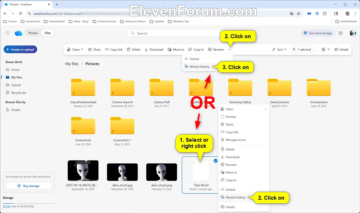Click Copy to in the command bar

tap(196, 50)
